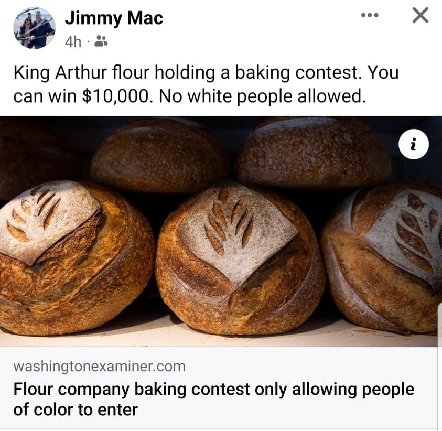Open Jimmy Mac's profile picture
442x431 pixels.
35,28
